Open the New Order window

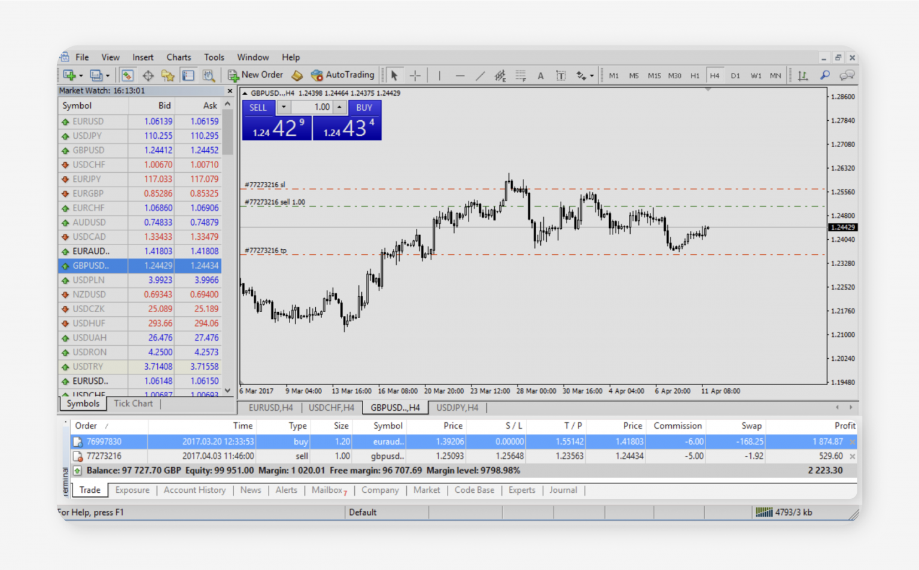(x=255, y=75)
